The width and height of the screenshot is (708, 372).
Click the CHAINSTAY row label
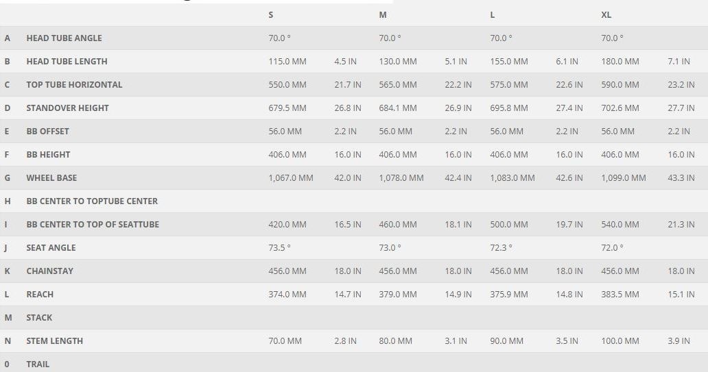49,271
